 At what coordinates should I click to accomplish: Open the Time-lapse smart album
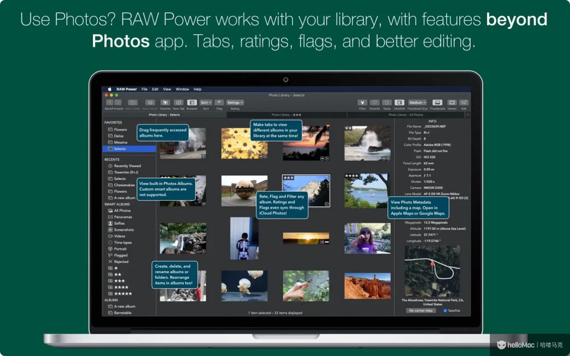pyautogui.click(x=119, y=243)
